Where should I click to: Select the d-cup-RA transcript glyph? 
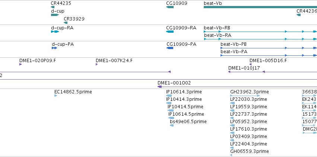[x=55, y=32]
